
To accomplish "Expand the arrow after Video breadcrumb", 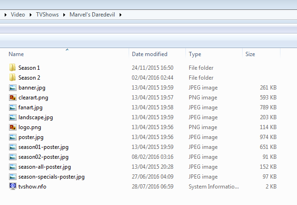I will (x=31, y=15).
